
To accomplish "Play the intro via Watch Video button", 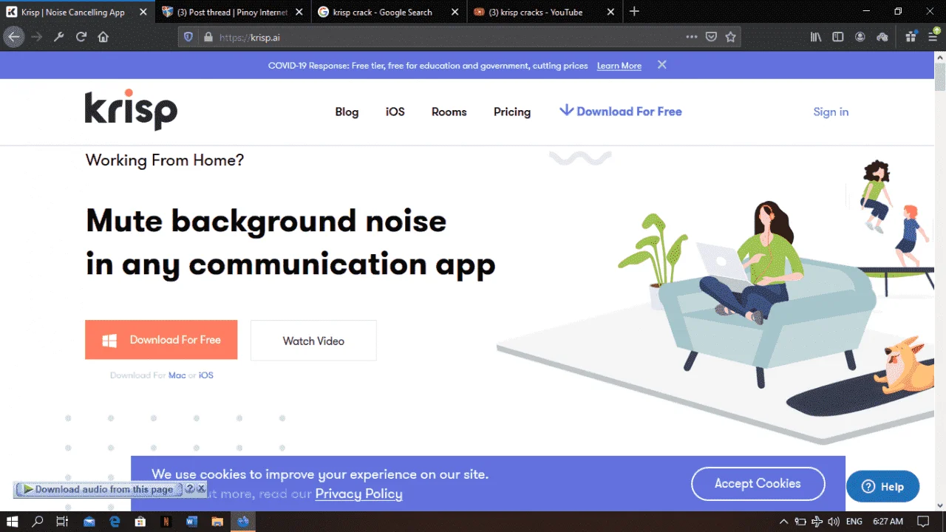I will [313, 341].
